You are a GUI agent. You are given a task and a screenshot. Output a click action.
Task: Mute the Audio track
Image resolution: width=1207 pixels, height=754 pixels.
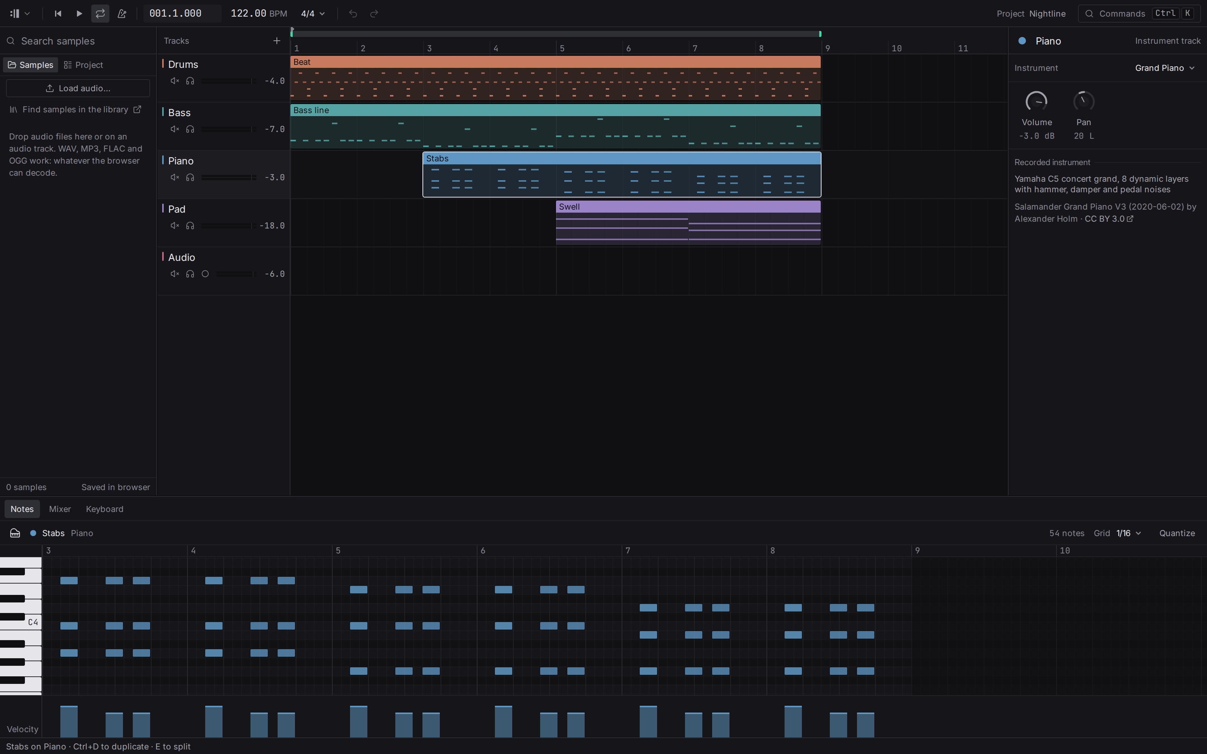click(175, 274)
